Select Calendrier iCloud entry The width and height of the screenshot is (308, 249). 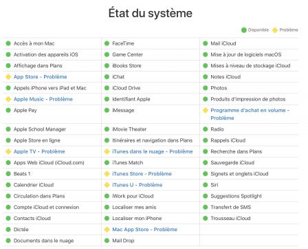[x=34, y=185]
